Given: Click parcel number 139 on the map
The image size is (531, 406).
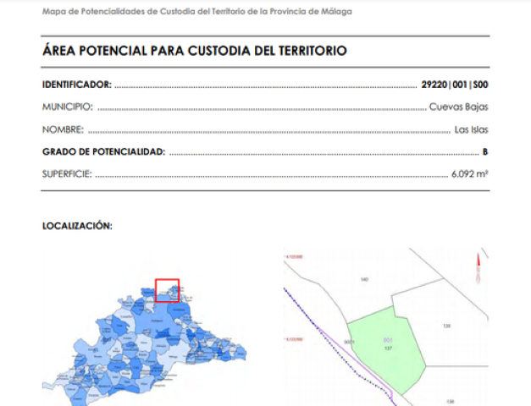Looking at the screenshot, I should tap(445, 326).
